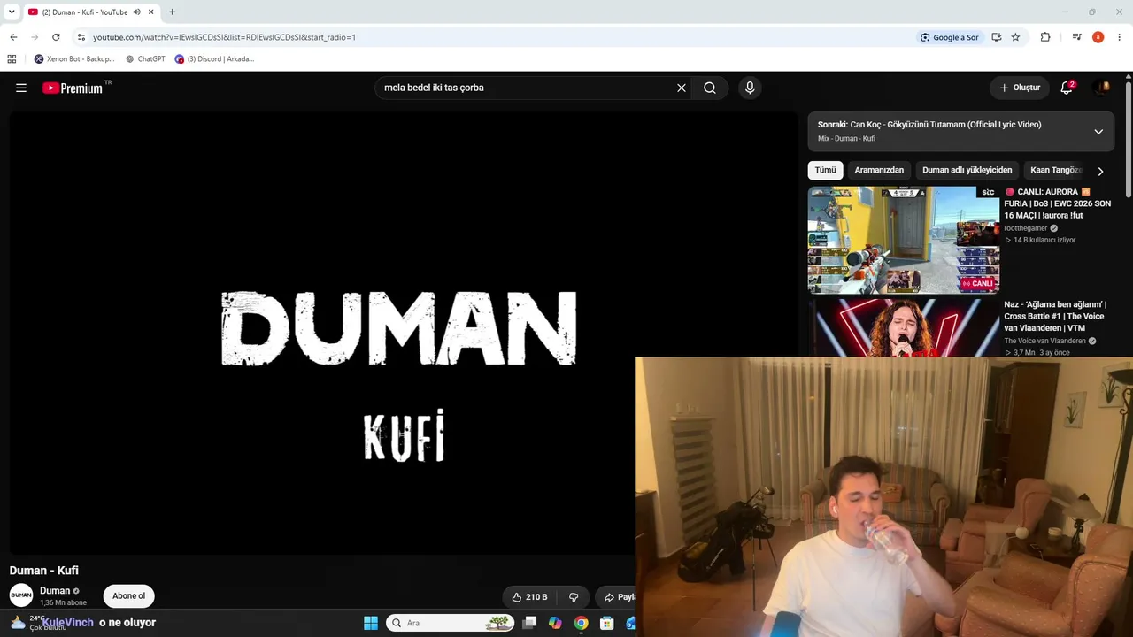
Task: Select the Kaan Tangöze filter chip
Action: click(x=1055, y=170)
